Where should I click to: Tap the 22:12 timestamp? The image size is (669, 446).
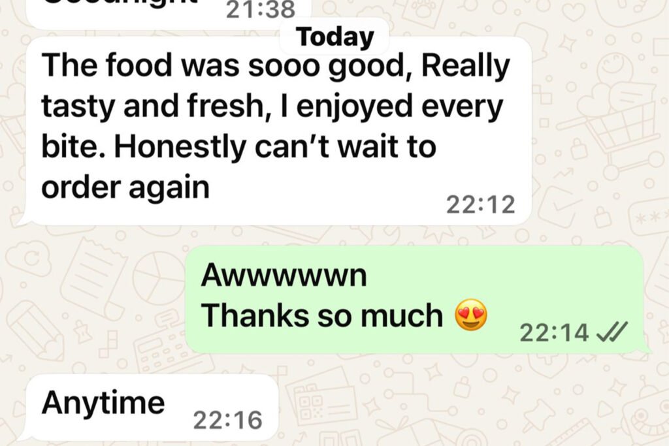click(x=480, y=204)
